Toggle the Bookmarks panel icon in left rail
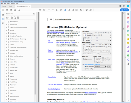The image size is (131, 103). [x=3, y=19]
